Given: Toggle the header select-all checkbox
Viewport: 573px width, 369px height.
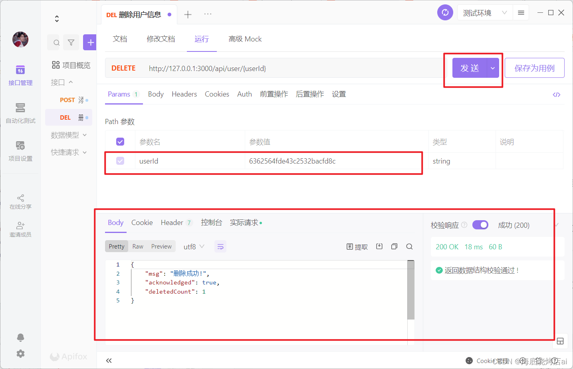Looking at the screenshot, I should (x=120, y=142).
